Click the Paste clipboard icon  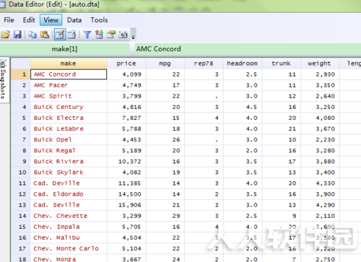pos(45,35)
